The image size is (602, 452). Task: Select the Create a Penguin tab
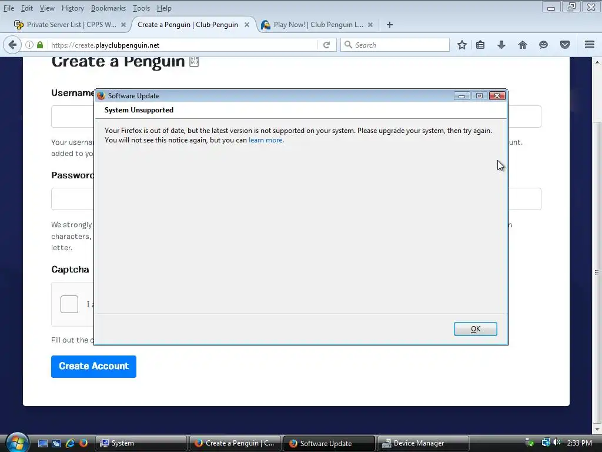(188, 25)
